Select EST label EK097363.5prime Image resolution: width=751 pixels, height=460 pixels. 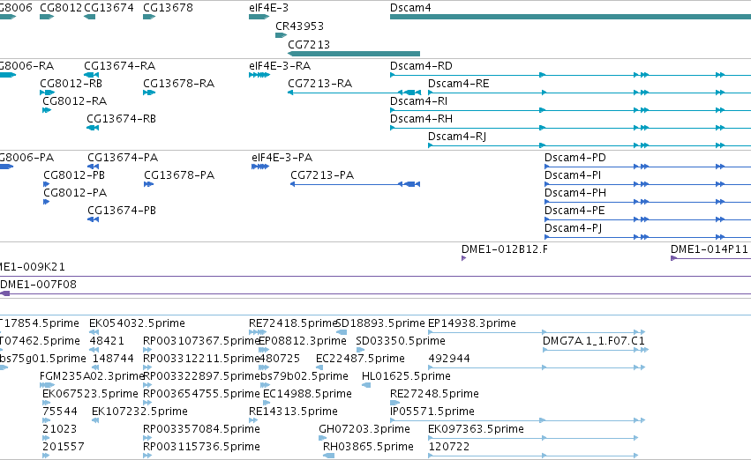coord(476,429)
